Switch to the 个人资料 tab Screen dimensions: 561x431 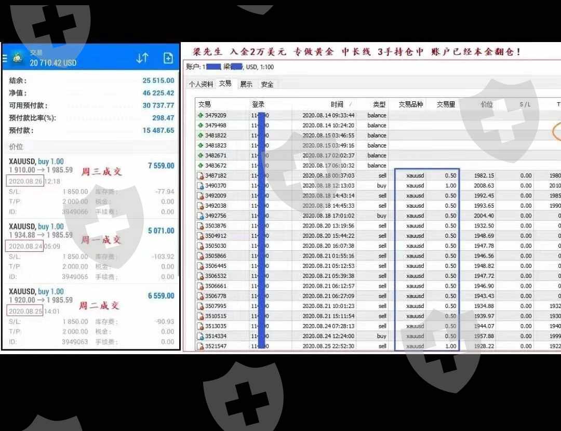click(201, 85)
